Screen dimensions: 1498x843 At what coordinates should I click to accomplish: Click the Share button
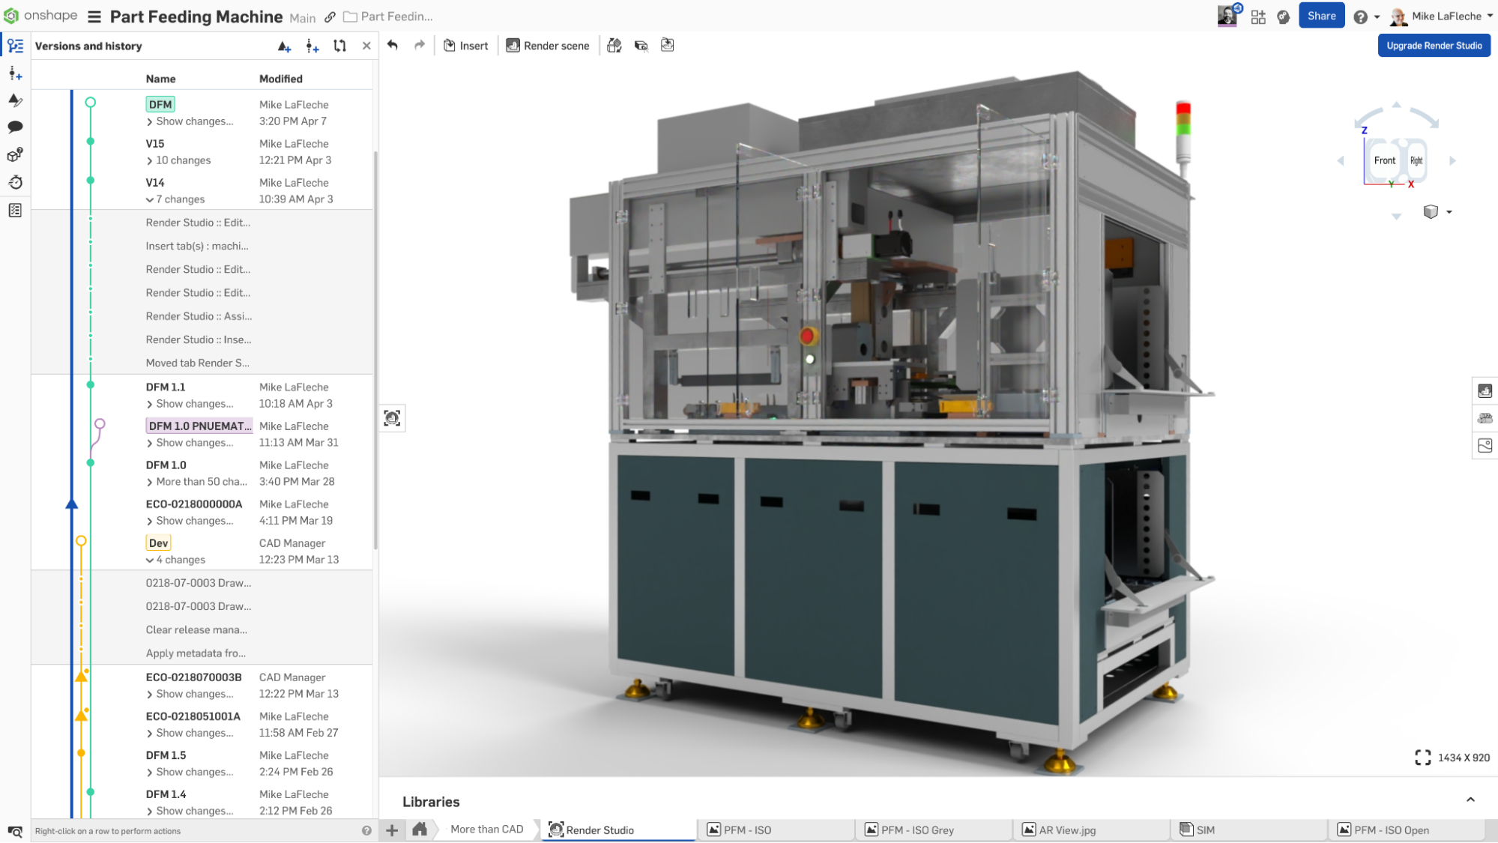pyautogui.click(x=1321, y=15)
